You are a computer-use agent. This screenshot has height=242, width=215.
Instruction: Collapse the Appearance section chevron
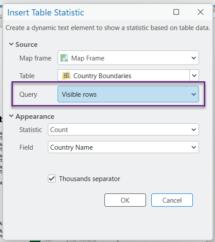pos(11,116)
